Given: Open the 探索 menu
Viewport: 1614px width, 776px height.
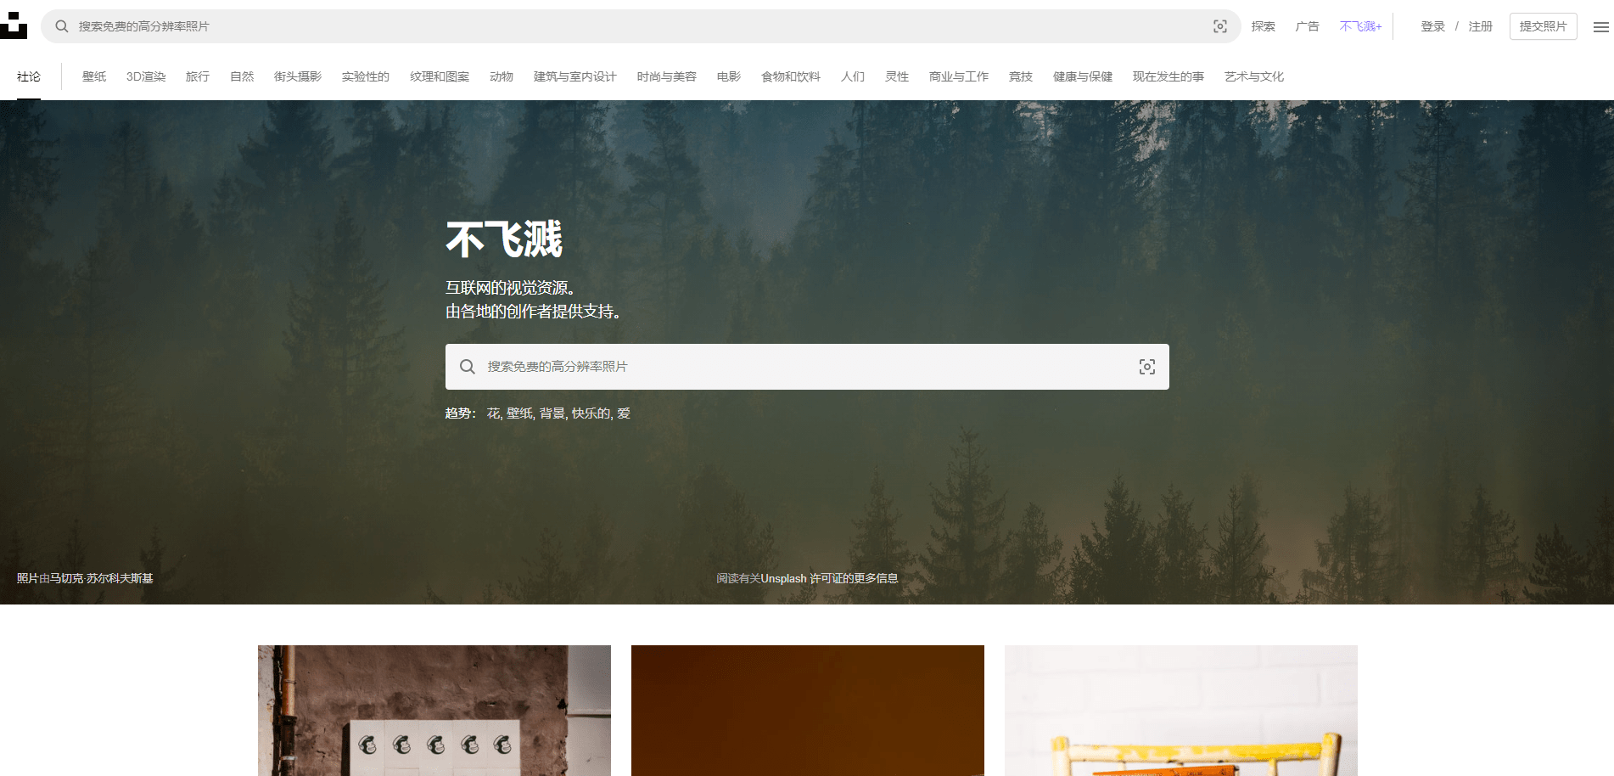Looking at the screenshot, I should pos(1264,26).
